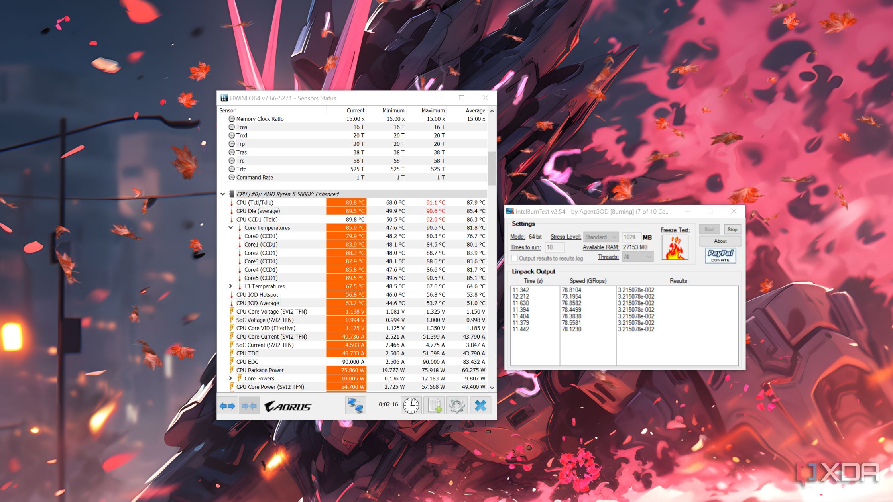Click the log file icon with green plus
Viewport: 893px width, 502px height.
[434, 406]
